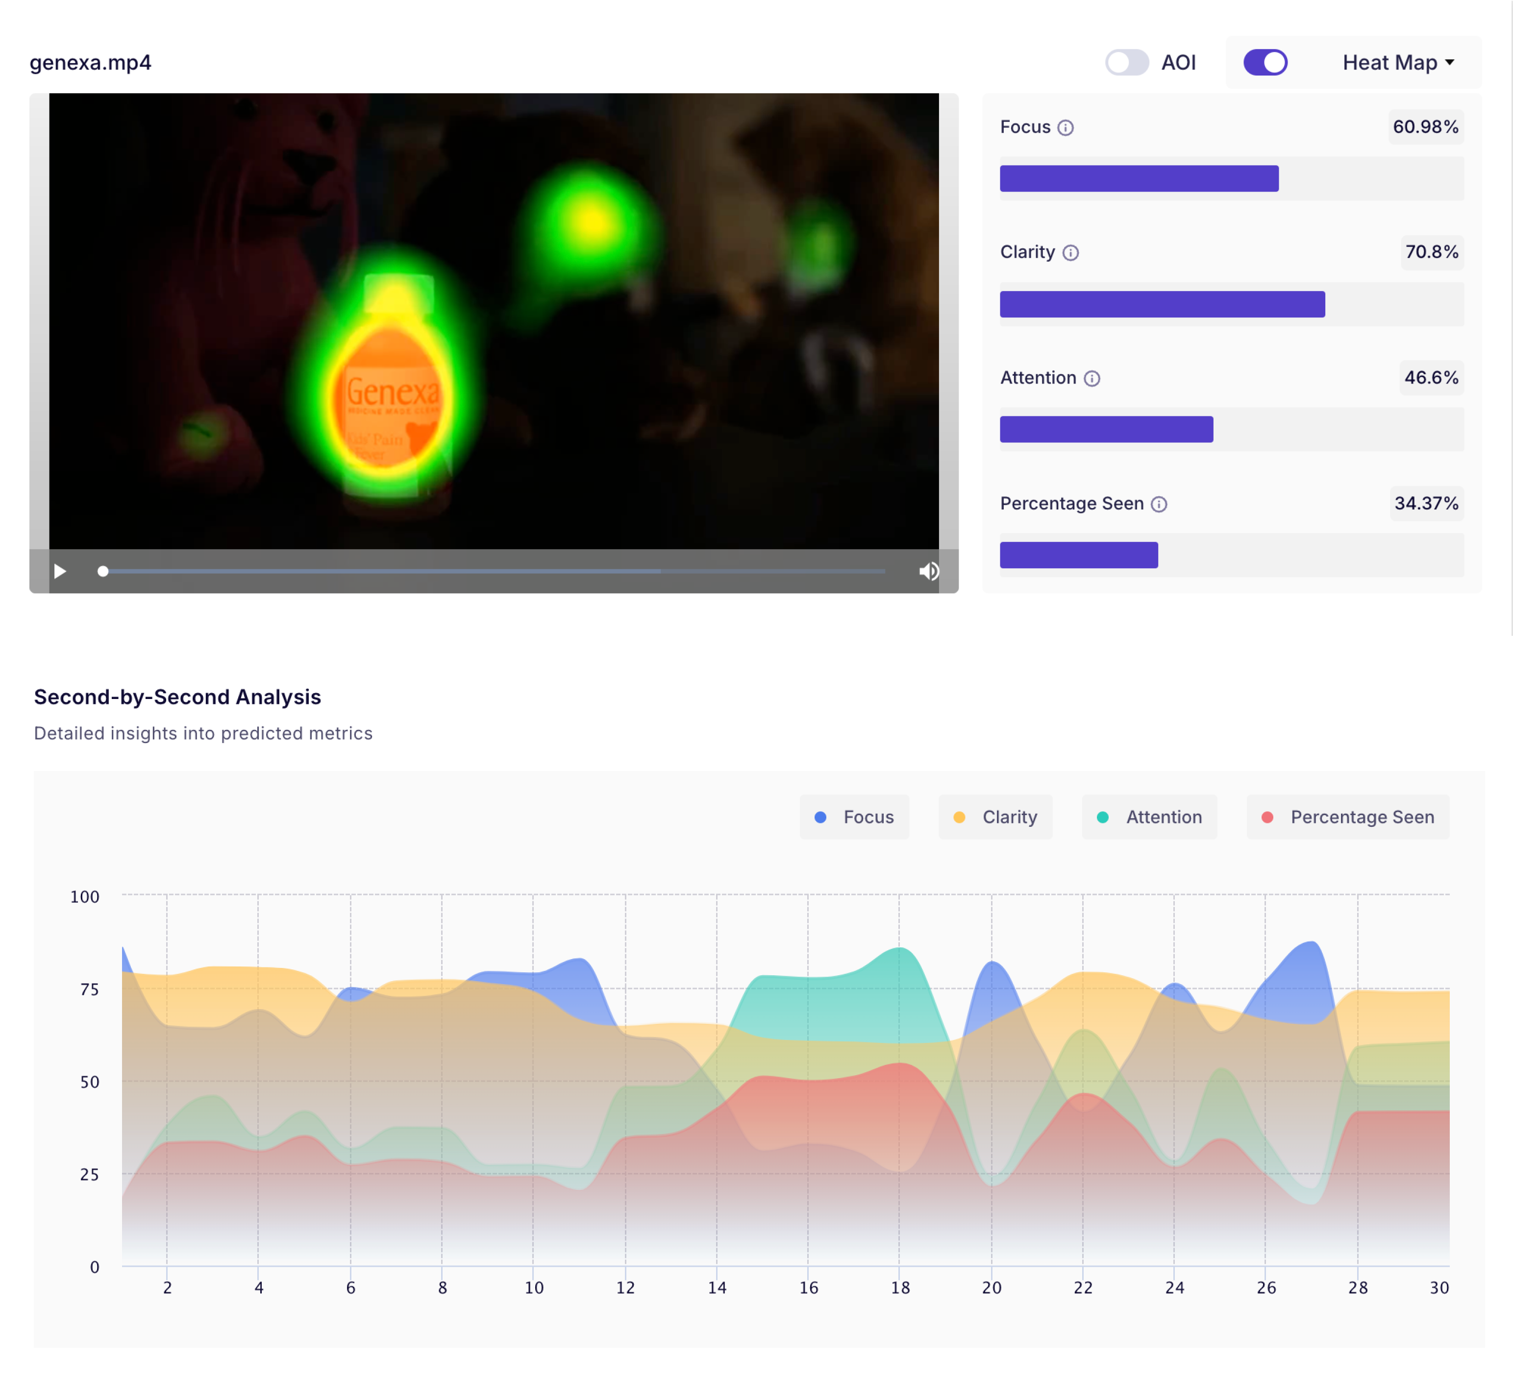1513x1375 pixels.
Task: Click the Second-by-Second Analysis heading
Action: coord(177,697)
